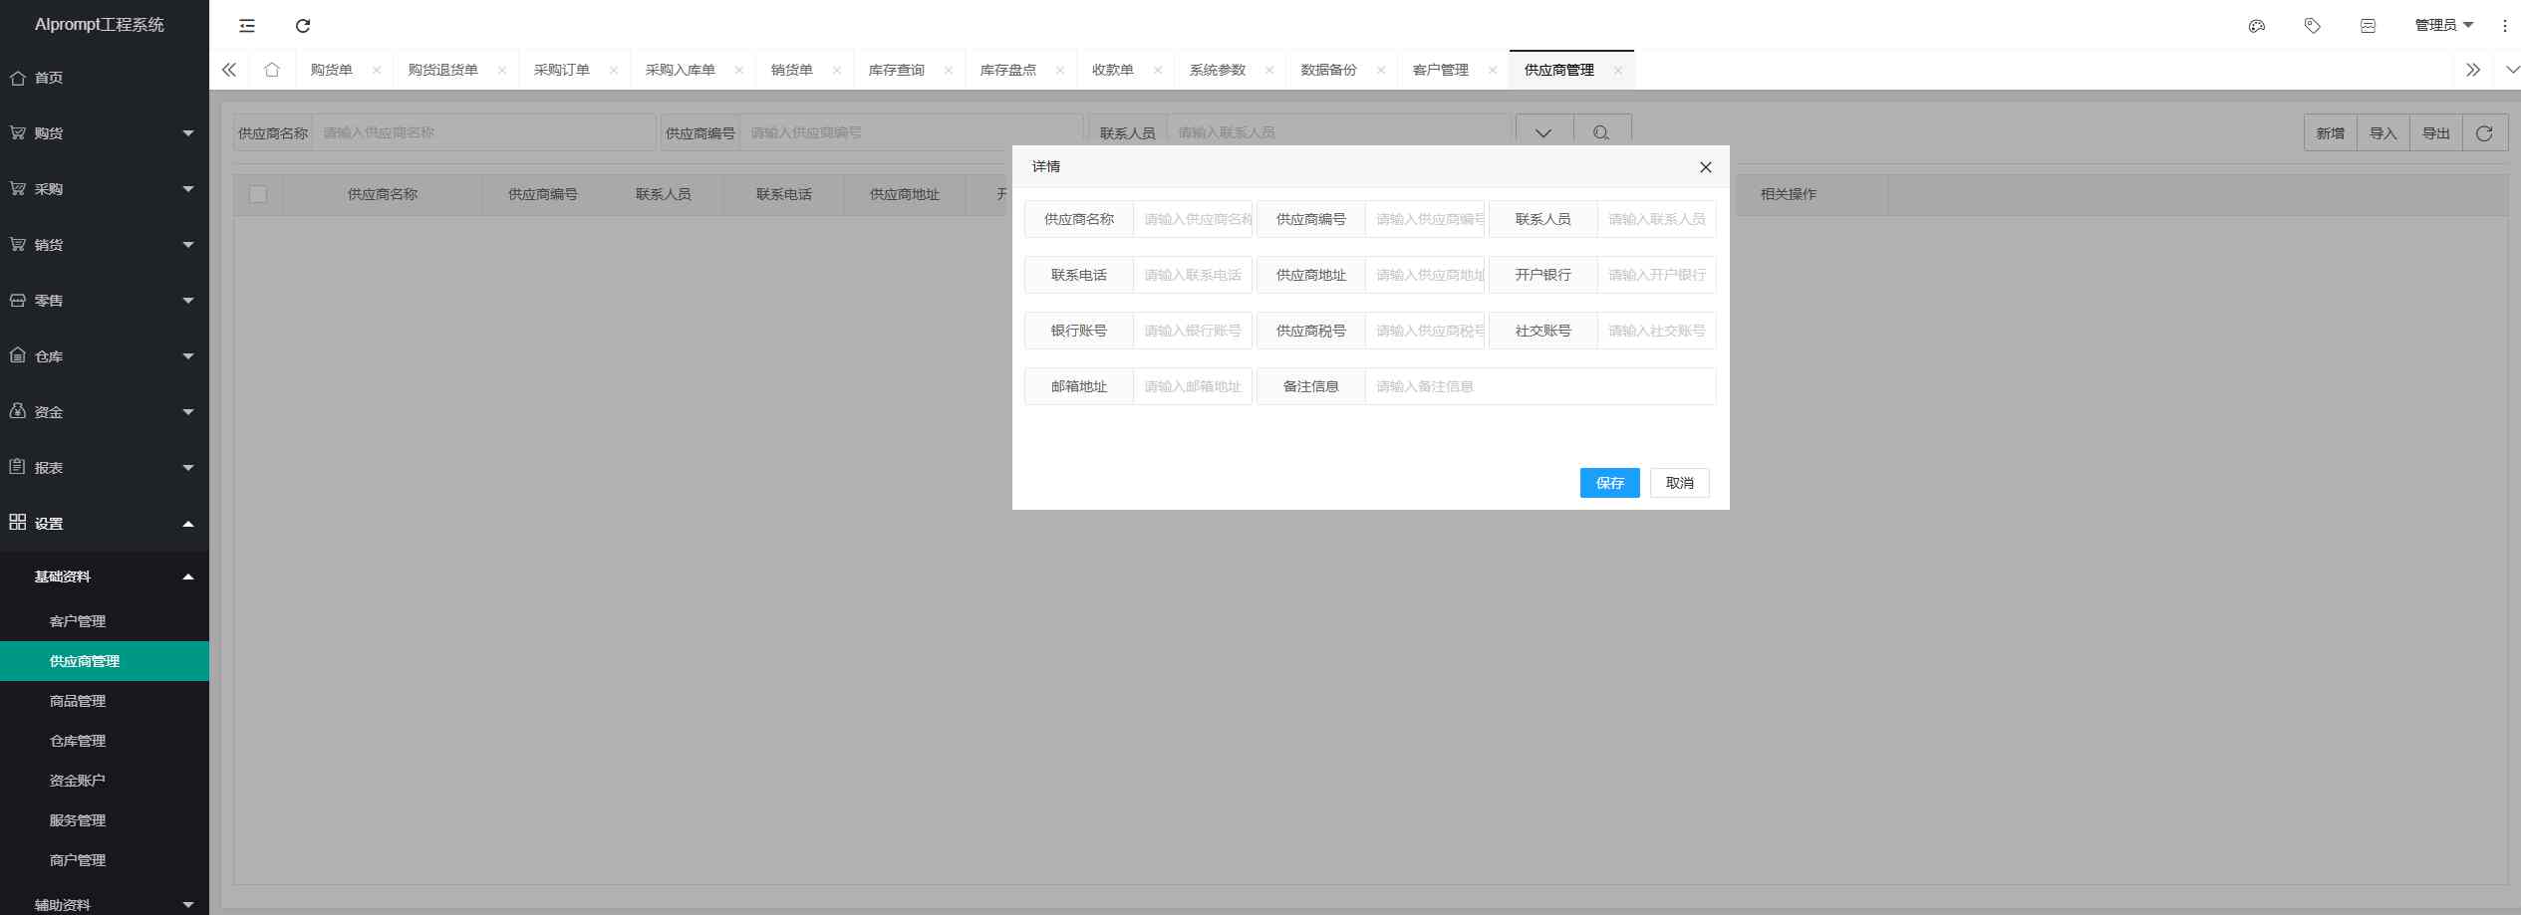The image size is (2521, 915).
Task: Open the 管理员 user dropdown
Action: pos(2443,26)
